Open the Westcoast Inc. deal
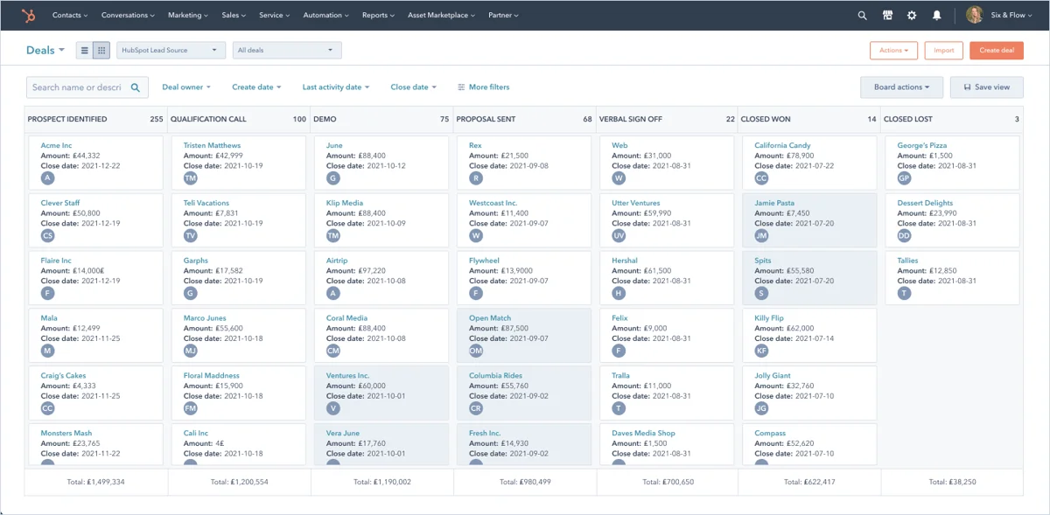Screen dimensions: 1050x515 [x=493, y=203]
